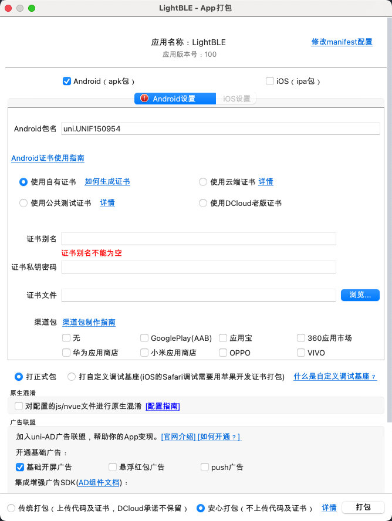
Task: Open the Android证书使用指南 link
Action: [48, 158]
